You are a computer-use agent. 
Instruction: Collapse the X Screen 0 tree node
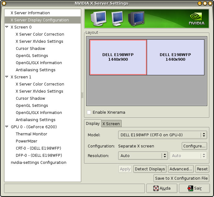(7, 27)
